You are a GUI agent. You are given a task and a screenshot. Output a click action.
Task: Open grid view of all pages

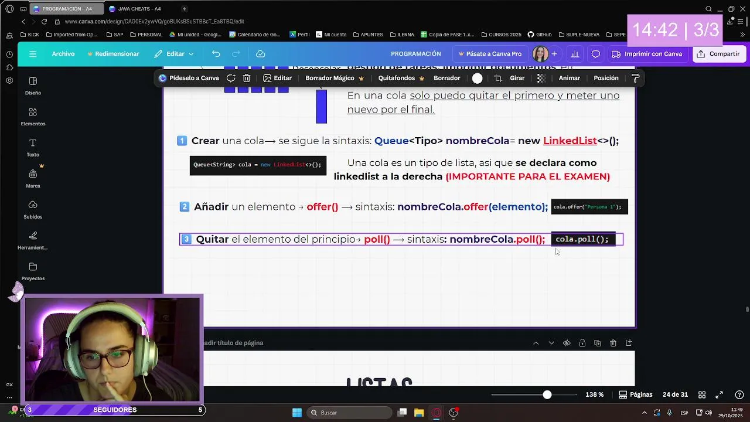(702, 394)
